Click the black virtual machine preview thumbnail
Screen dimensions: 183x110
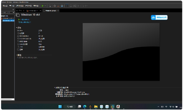(x=121, y=52)
